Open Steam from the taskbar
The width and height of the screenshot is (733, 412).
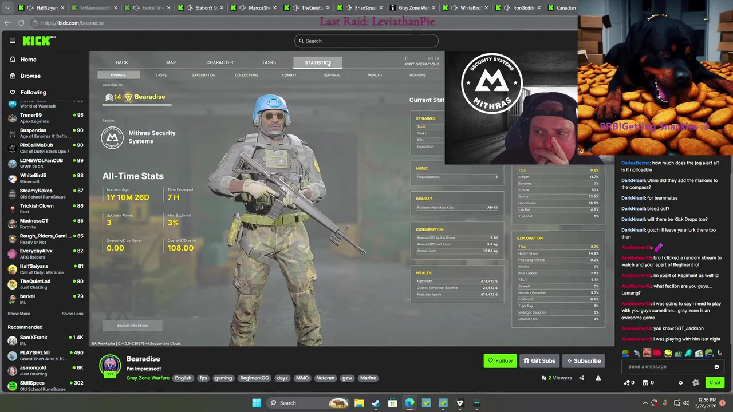376,403
